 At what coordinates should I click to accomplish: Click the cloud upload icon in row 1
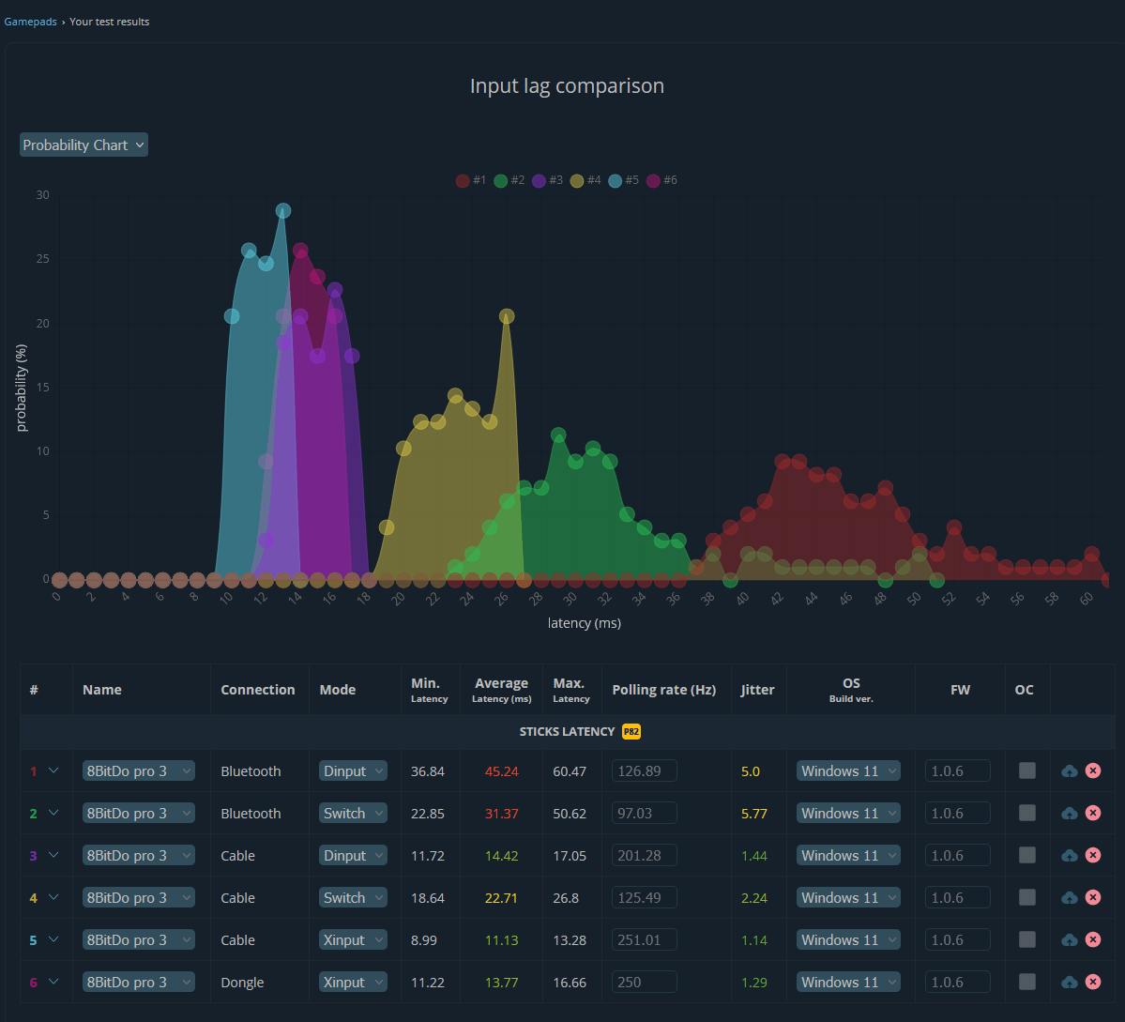coord(1069,770)
